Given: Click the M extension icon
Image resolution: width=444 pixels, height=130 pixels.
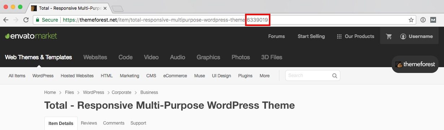Looking at the screenshot, I should (x=434, y=20).
